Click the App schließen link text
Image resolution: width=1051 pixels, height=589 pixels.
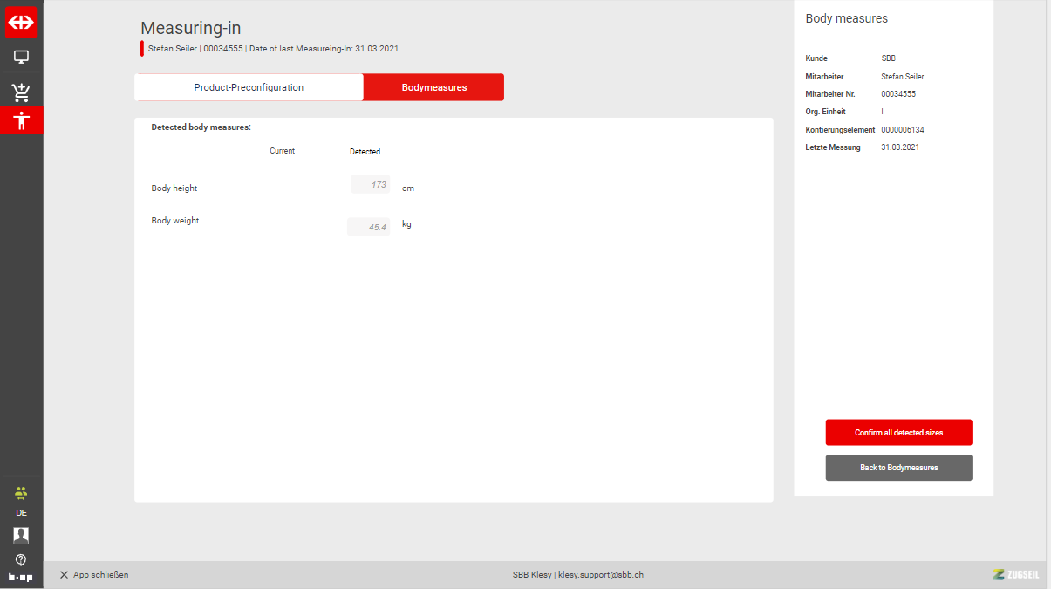pyautogui.click(x=100, y=575)
